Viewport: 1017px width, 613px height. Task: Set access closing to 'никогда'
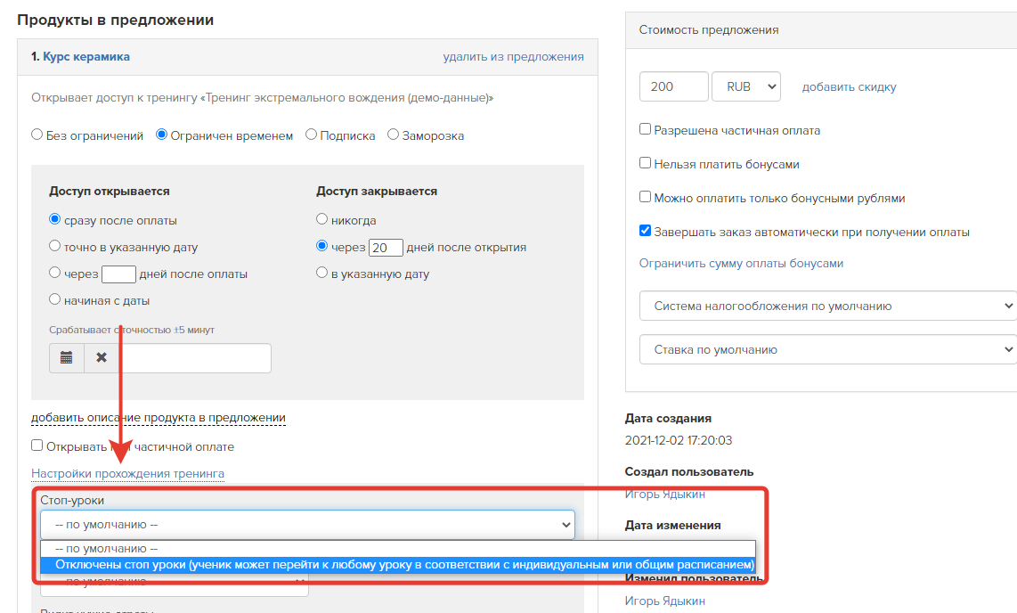(x=321, y=219)
